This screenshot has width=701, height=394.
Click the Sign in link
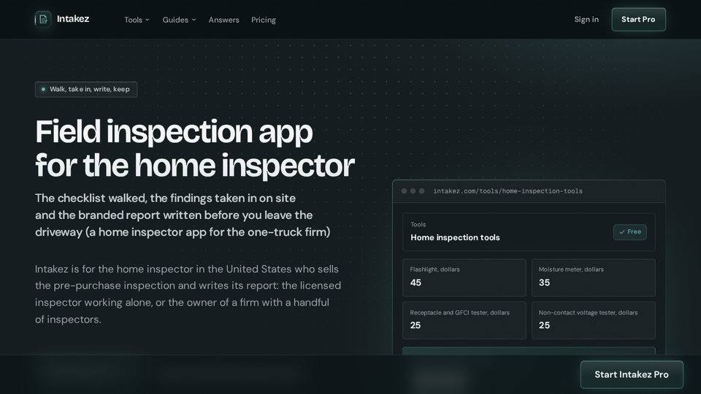[x=586, y=19]
